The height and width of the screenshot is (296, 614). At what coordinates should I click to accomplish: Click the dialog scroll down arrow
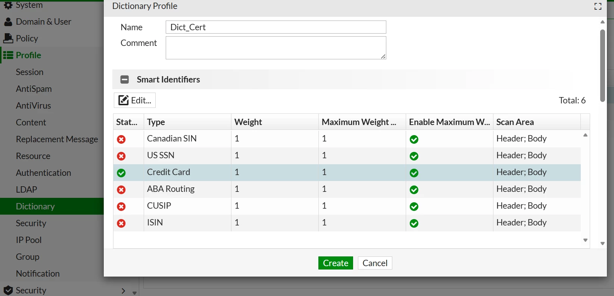[x=602, y=243]
